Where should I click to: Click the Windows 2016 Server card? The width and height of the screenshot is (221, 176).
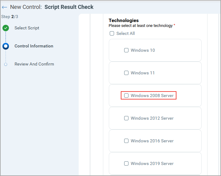point(187,141)
